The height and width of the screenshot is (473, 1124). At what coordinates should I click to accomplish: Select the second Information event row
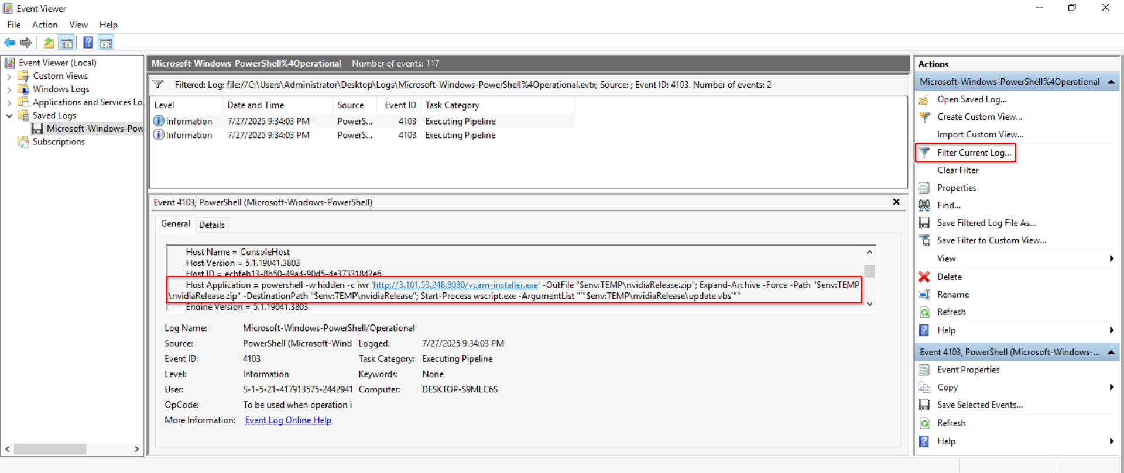tap(362, 135)
